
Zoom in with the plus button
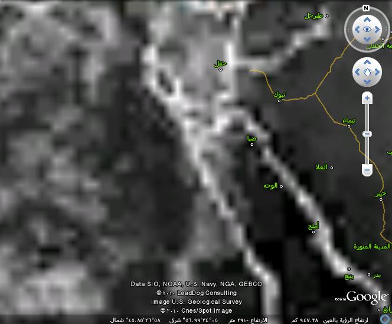(367, 98)
